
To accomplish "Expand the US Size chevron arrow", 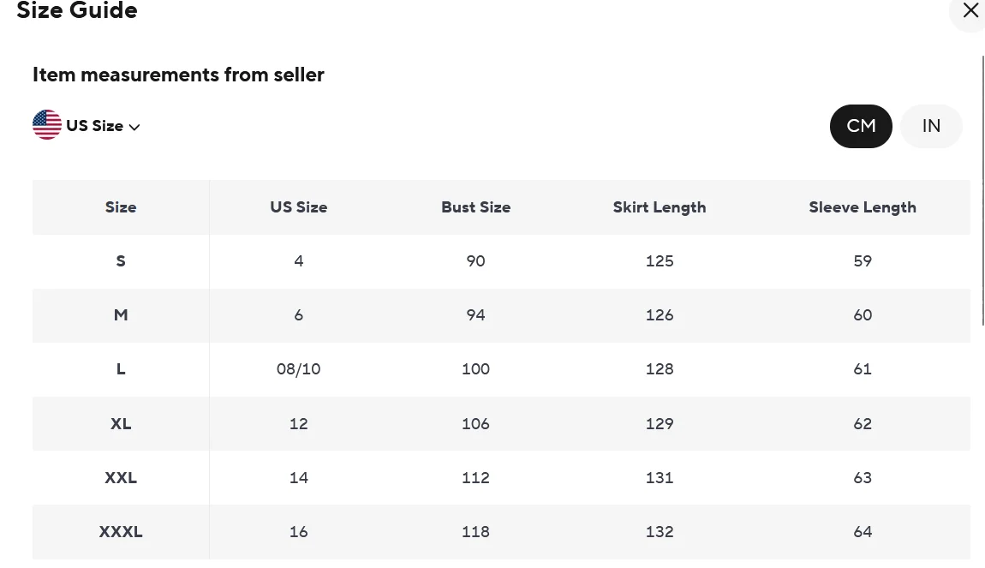I will 134,127.
